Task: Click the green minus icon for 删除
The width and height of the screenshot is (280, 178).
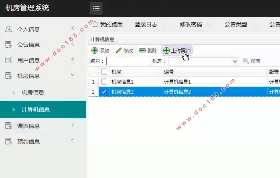Action: point(142,50)
